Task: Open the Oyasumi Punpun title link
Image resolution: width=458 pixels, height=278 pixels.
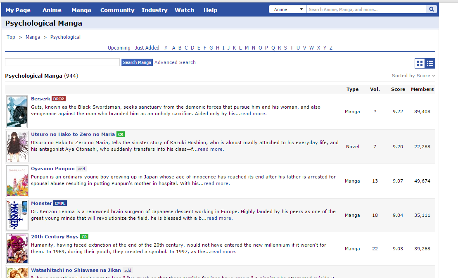Action: (x=53, y=169)
